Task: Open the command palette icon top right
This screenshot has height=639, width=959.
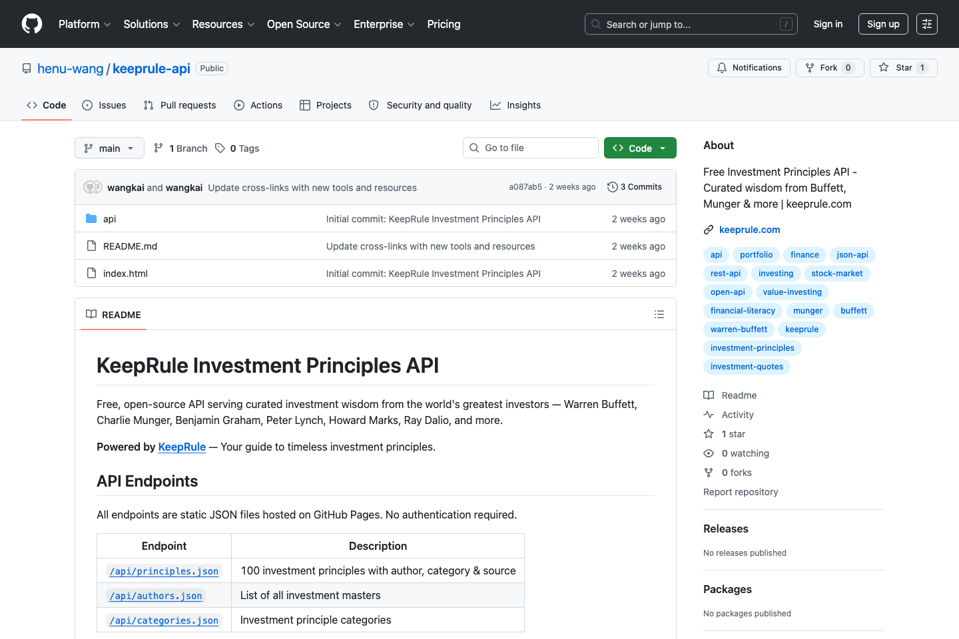Action: coord(926,24)
